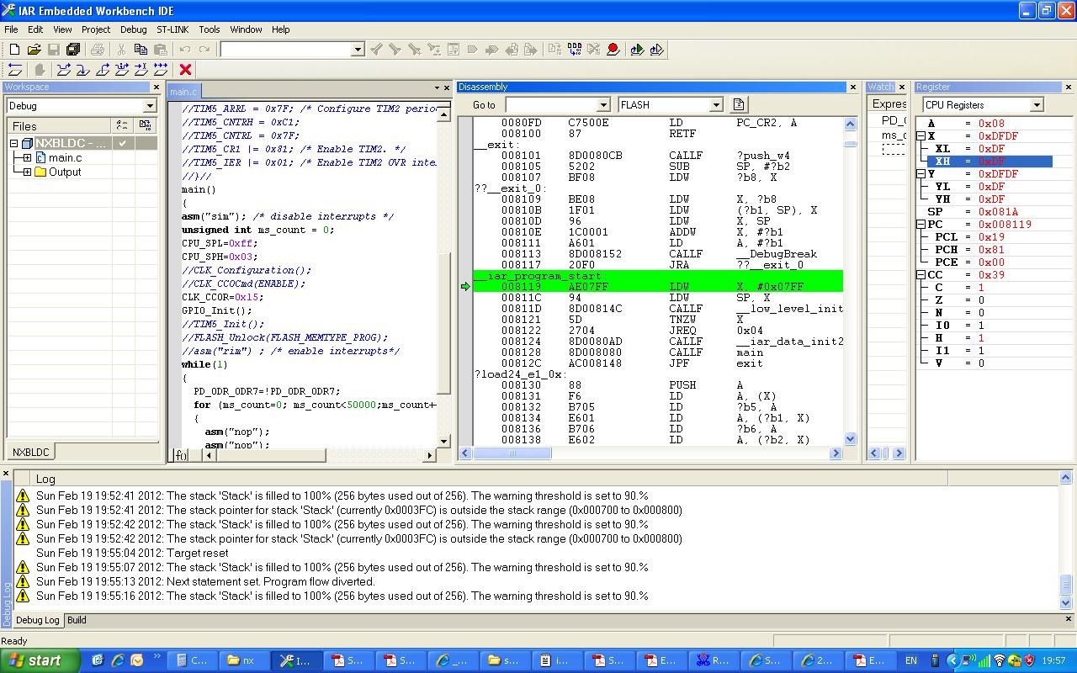Click the disassembly vertical scrollbar down arrow

click(850, 438)
